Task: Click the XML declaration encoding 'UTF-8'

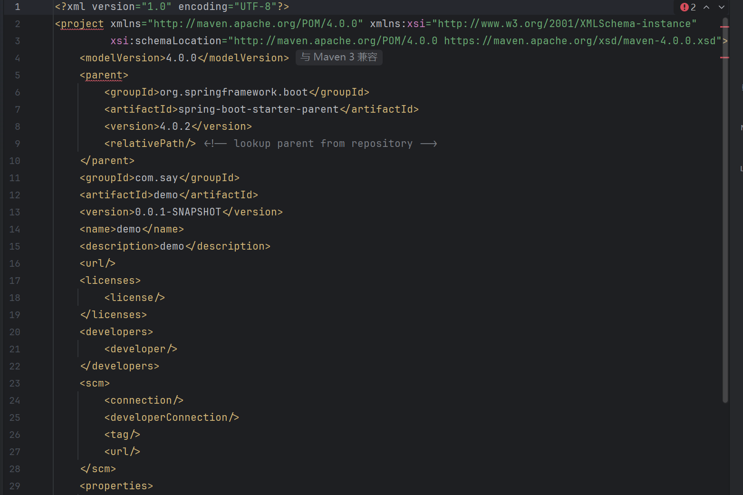Action: (255, 7)
